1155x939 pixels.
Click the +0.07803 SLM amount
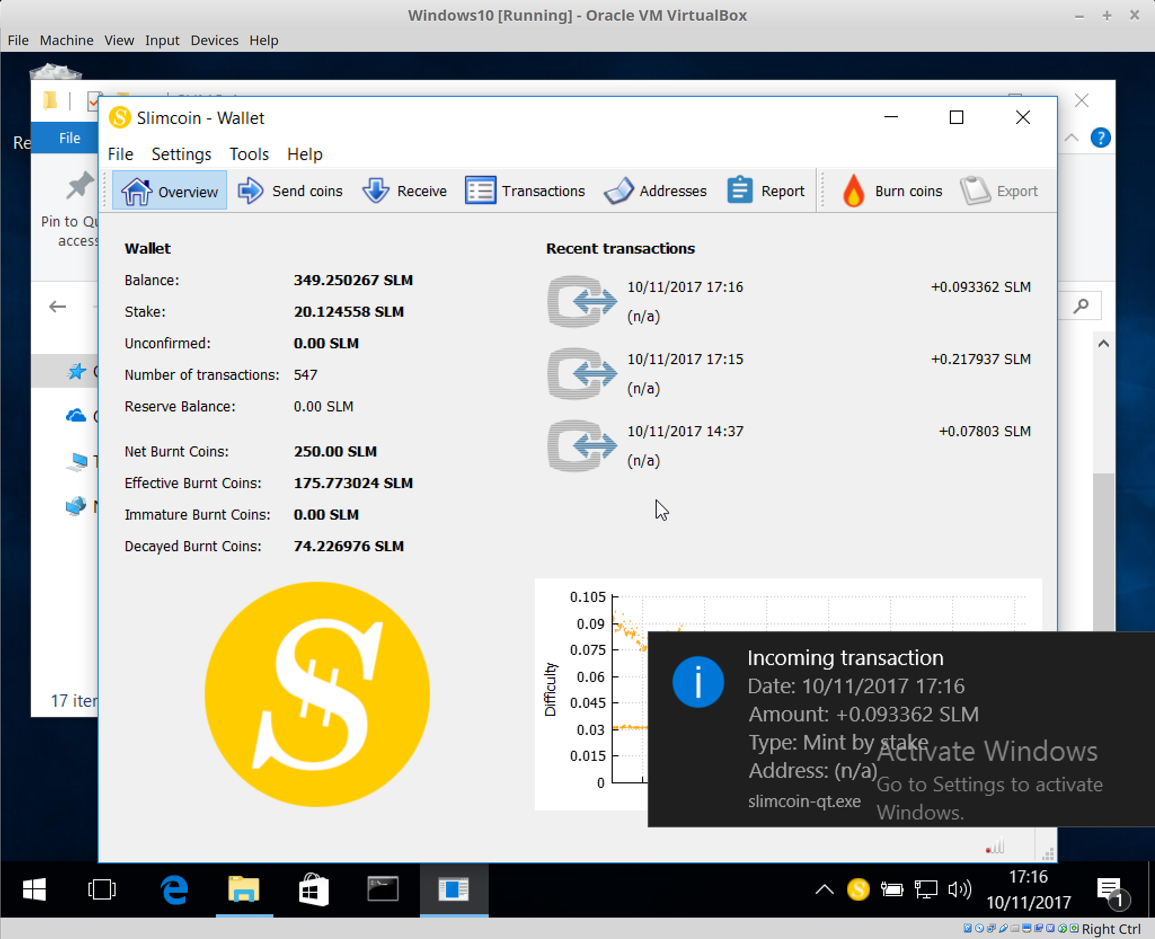[984, 431]
